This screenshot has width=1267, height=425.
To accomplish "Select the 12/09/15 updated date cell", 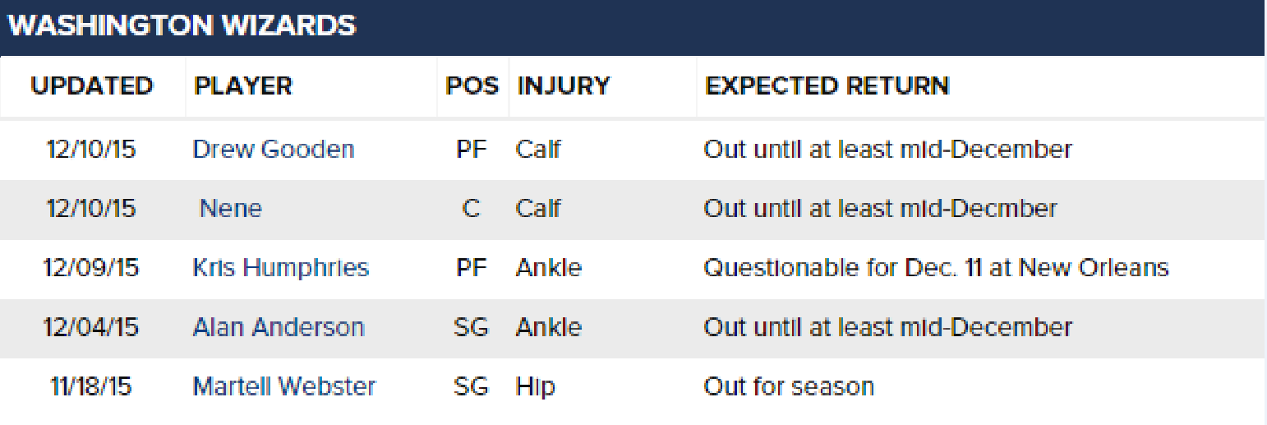I will (91, 268).
